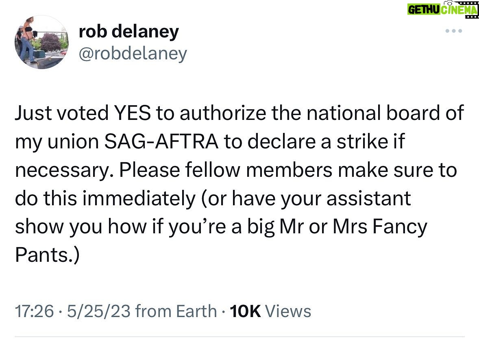
Task: Click the word "Pants.)" ending the tweet
Action: 47,255
